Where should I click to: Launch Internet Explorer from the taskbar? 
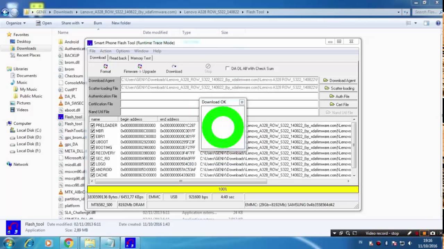click(x=29, y=243)
